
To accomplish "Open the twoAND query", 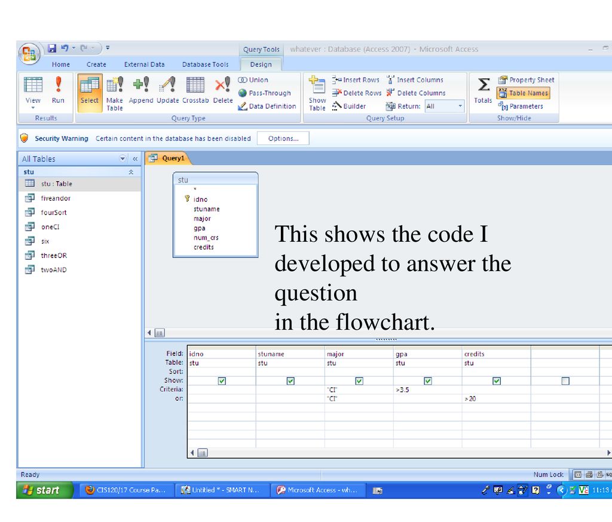I will tap(53, 270).
